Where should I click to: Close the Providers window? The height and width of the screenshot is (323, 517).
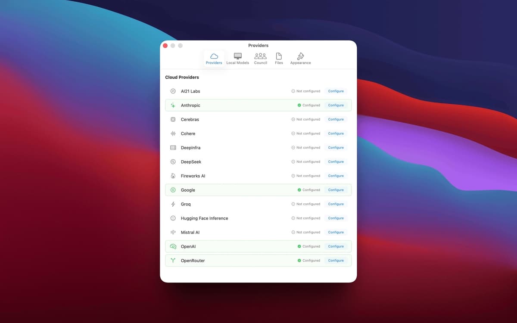(165, 46)
